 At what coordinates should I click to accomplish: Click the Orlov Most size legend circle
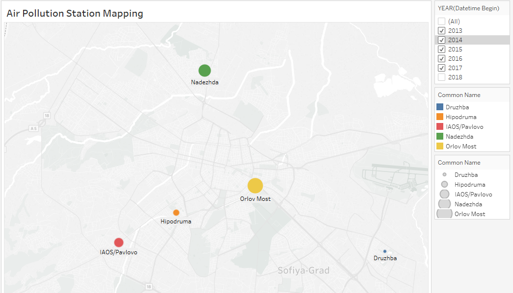(445, 214)
